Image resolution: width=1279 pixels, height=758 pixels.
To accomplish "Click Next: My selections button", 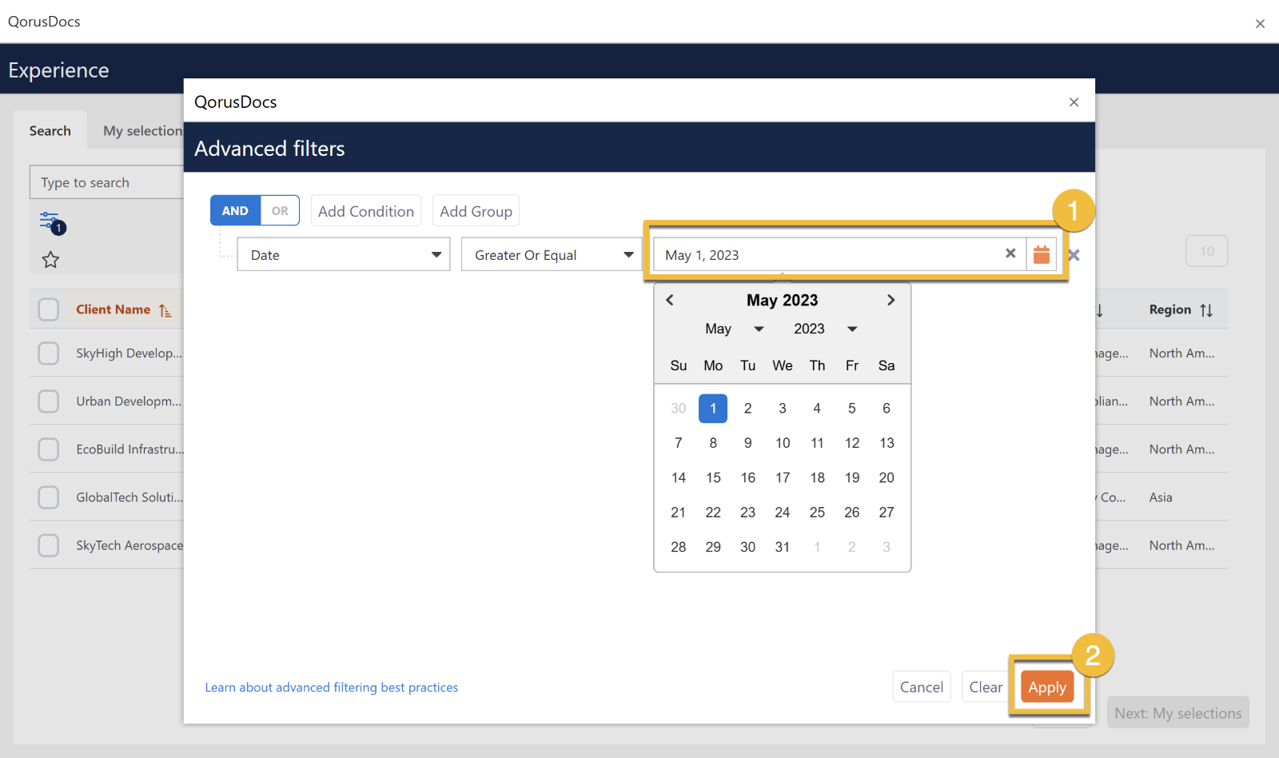I will tap(1178, 712).
